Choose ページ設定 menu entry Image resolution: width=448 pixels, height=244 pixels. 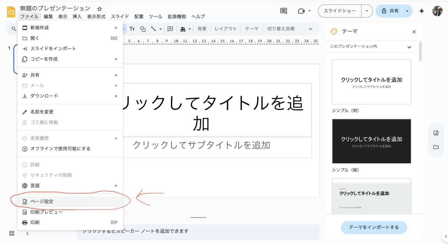(70, 201)
